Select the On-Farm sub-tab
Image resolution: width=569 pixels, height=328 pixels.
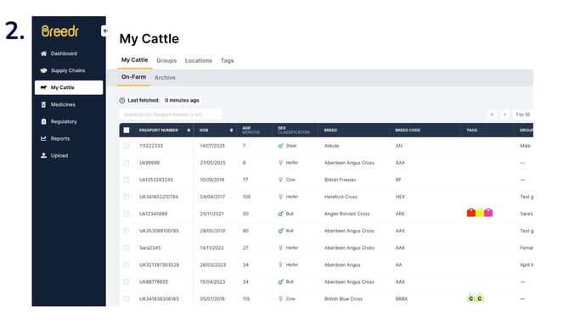[133, 77]
